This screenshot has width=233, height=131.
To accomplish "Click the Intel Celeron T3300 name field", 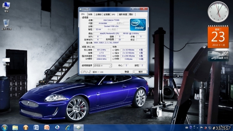I will 111,20.
